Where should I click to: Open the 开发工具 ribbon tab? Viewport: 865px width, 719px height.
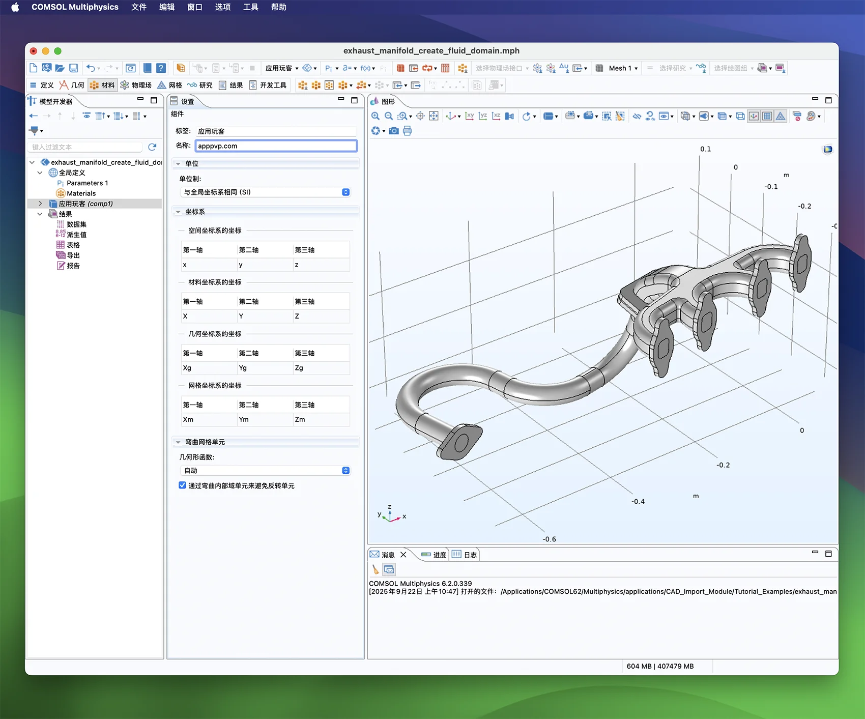pos(268,85)
